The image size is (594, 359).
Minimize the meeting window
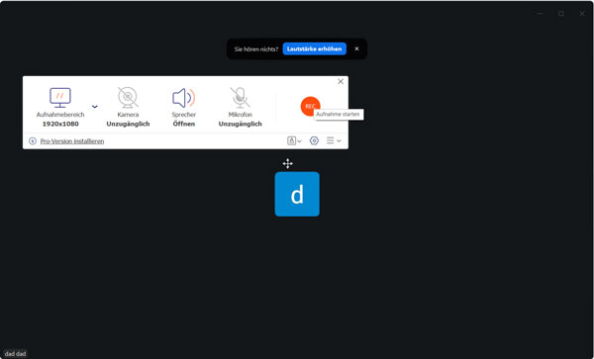point(541,13)
